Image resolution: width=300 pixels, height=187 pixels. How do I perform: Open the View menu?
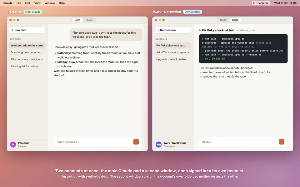[37, 3]
